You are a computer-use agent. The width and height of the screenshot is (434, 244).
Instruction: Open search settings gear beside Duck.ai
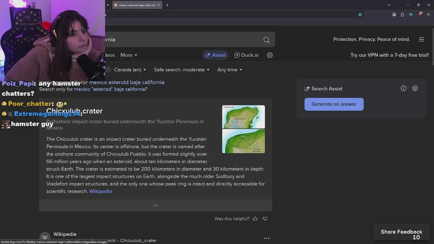tap(270, 55)
